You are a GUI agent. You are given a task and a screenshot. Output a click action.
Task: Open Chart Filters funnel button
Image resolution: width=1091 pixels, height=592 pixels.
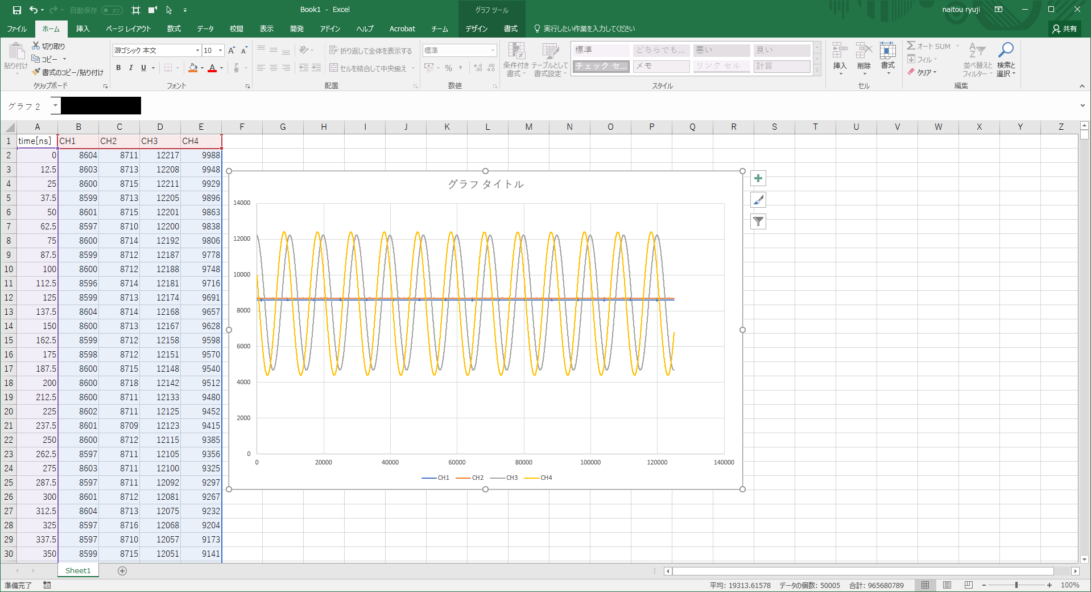click(758, 221)
